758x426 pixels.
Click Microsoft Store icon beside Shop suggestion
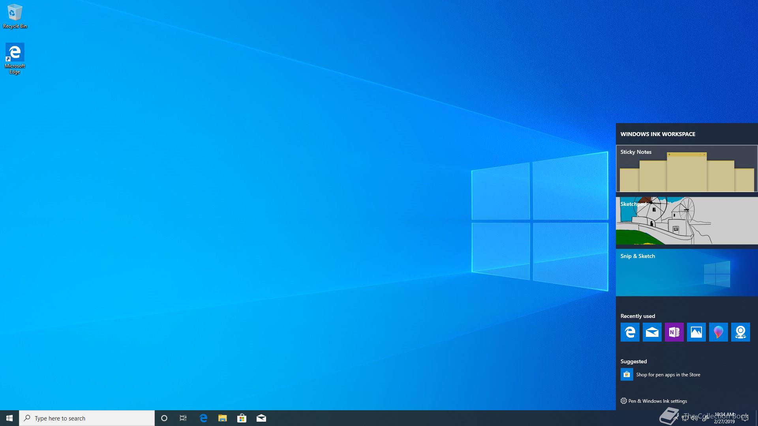pos(627,374)
